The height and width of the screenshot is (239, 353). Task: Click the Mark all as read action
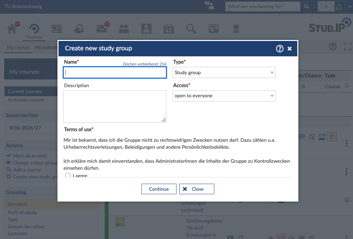pyautogui.click(x=27, y=156)
